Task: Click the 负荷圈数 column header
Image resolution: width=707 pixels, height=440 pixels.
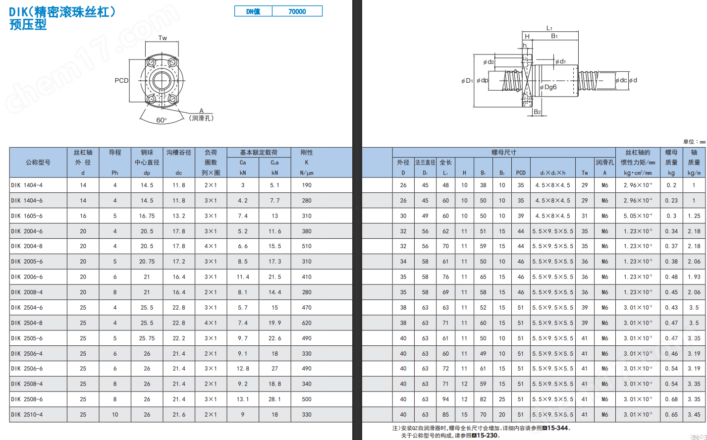Action: coord(211,163)
